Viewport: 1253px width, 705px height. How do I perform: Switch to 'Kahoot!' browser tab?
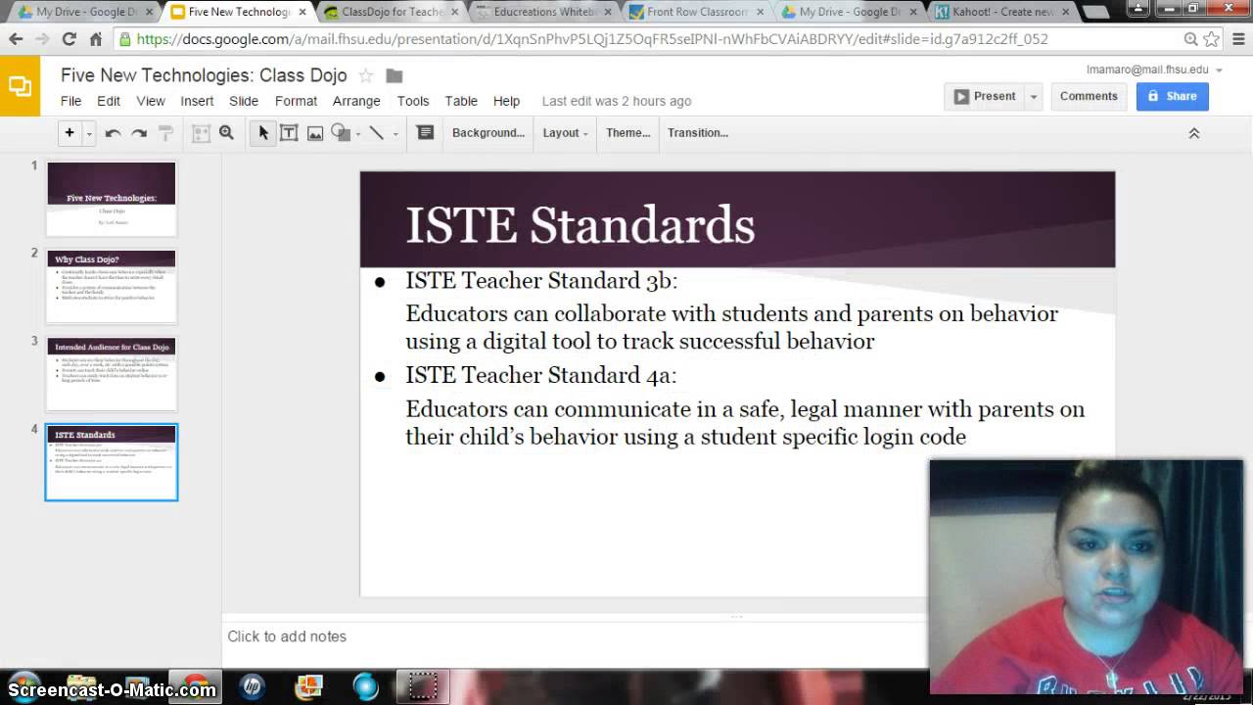click(x=1002, y=12)
